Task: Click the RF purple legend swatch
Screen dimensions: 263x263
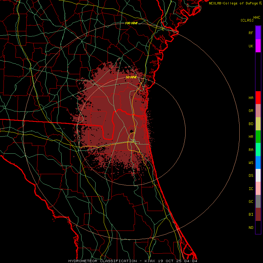Action: (258, 33)
